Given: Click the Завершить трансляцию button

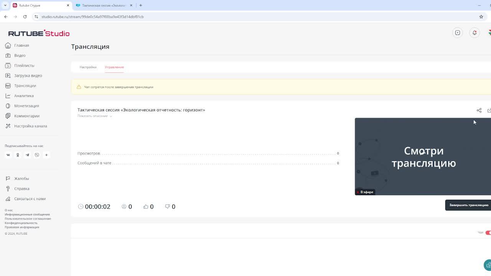Looking at the screenshot, I should [468, 205].
